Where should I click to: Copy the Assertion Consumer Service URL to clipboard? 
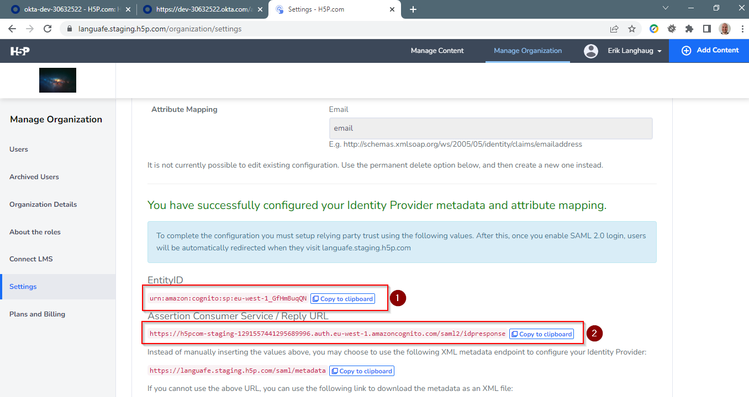coord(541,334)
